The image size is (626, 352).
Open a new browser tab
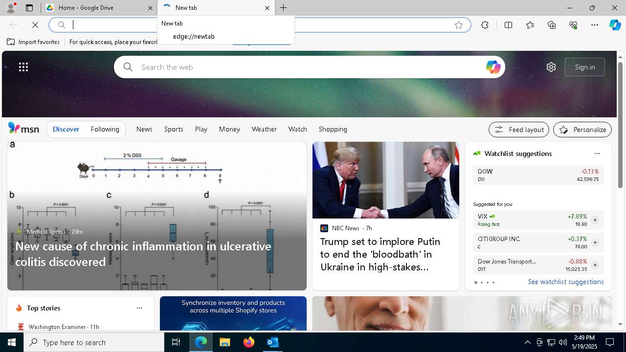(284, 8)
